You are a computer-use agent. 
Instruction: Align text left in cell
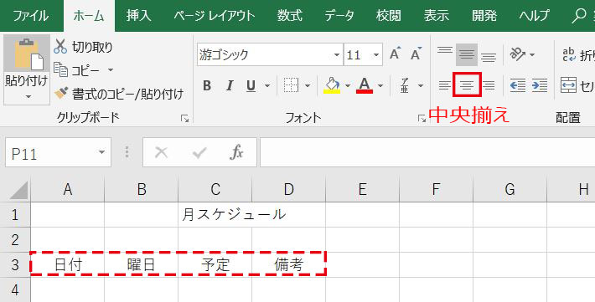click(445, 85)
